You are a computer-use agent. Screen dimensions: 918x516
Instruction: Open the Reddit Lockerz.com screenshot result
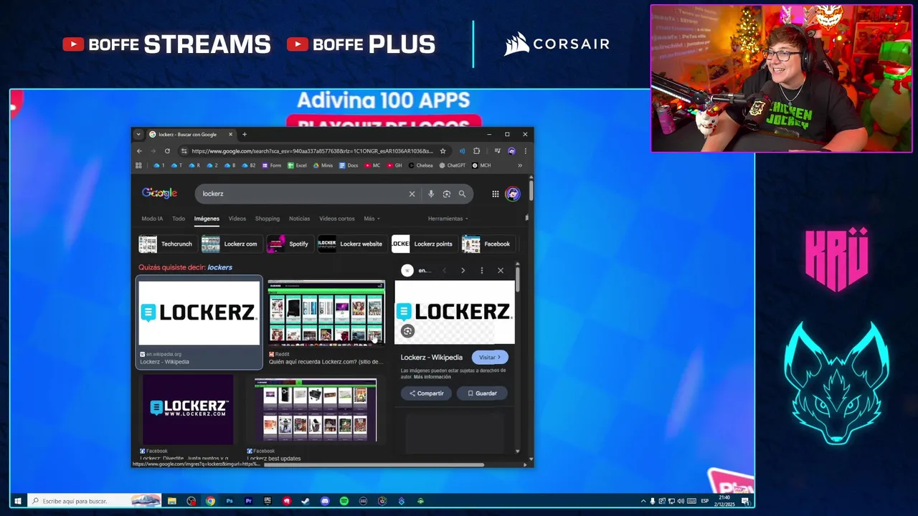[326, 313]
